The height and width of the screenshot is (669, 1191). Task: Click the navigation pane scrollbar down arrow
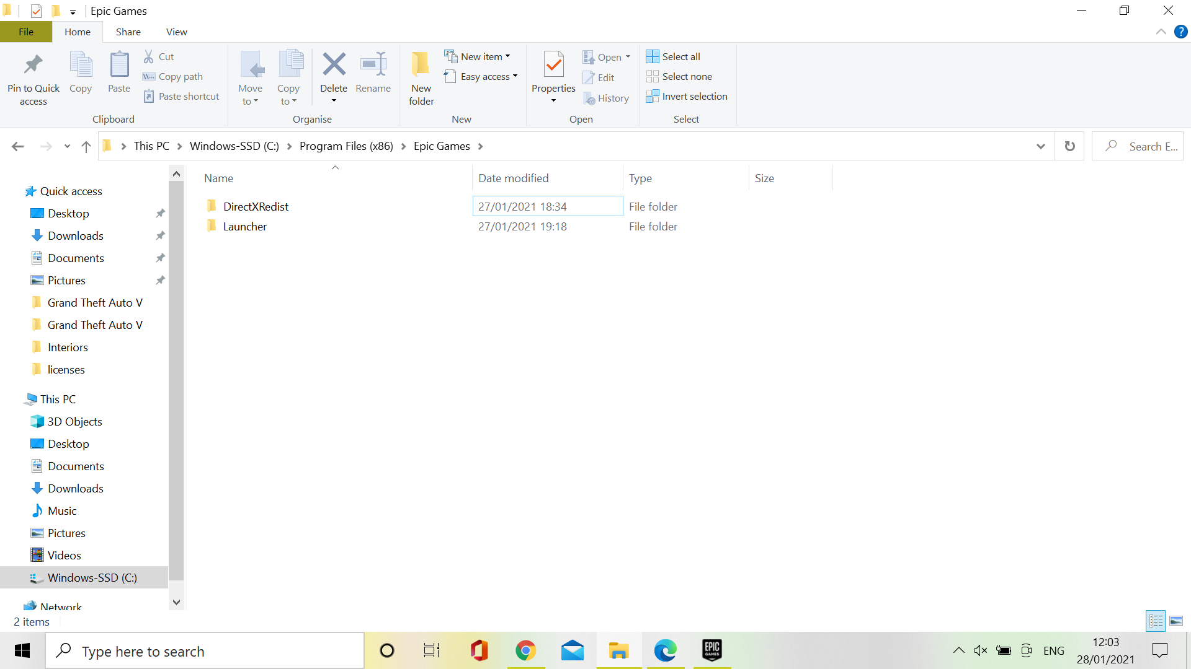point(176,602)
